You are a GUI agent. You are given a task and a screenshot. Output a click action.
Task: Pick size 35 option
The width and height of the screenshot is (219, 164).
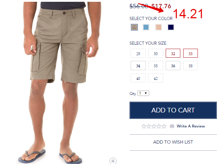click(156, 66)
